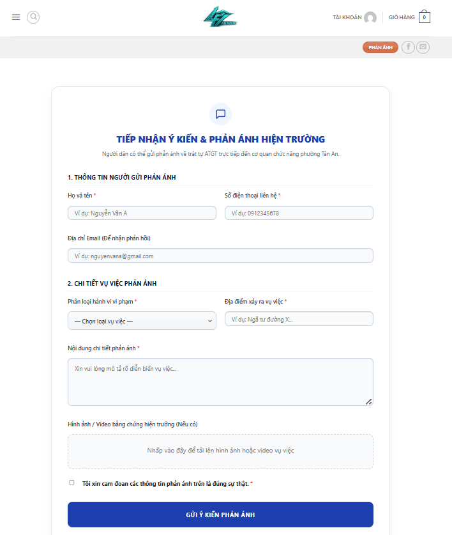Image resolution: width=452 pixels, height=535 pixels.
Task: Open the GIỎ HÀNG menu item
Action: [402, 17]
